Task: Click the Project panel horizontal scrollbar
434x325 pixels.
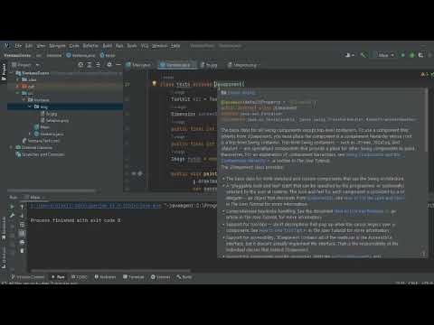Action: 52,190
